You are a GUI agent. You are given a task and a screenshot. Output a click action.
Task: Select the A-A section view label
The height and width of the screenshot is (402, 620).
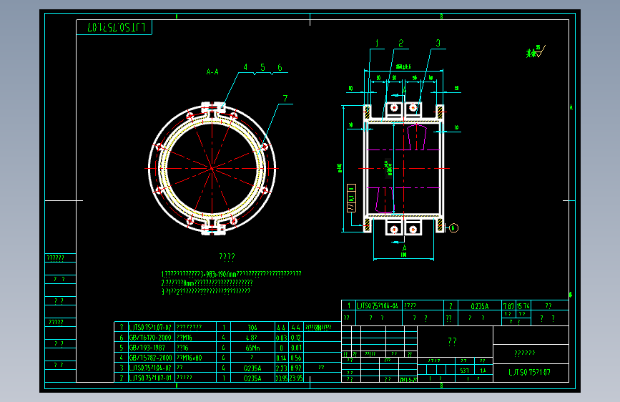(212, 72)
